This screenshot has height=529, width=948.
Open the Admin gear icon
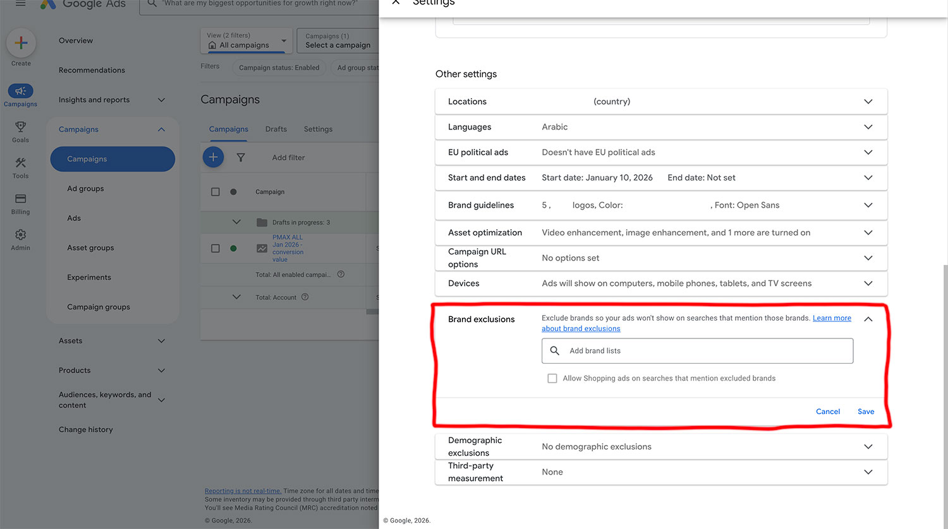click(20, 235)
